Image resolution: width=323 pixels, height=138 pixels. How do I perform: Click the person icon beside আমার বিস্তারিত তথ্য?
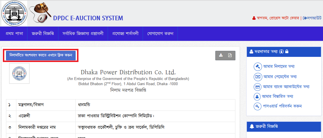[x=257, y=97]
